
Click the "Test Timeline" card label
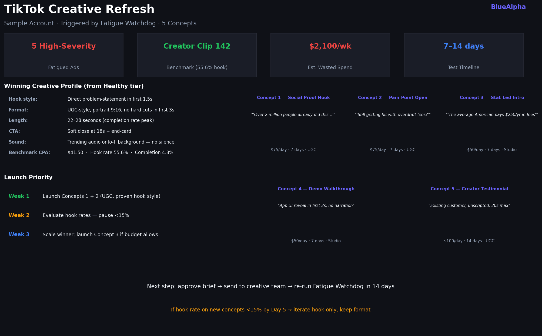tap(464, 67)
